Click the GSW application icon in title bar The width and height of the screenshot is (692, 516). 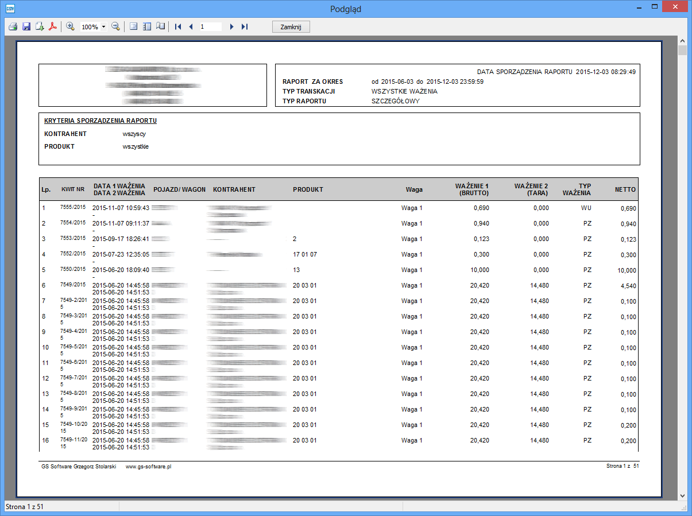(10, 9)
